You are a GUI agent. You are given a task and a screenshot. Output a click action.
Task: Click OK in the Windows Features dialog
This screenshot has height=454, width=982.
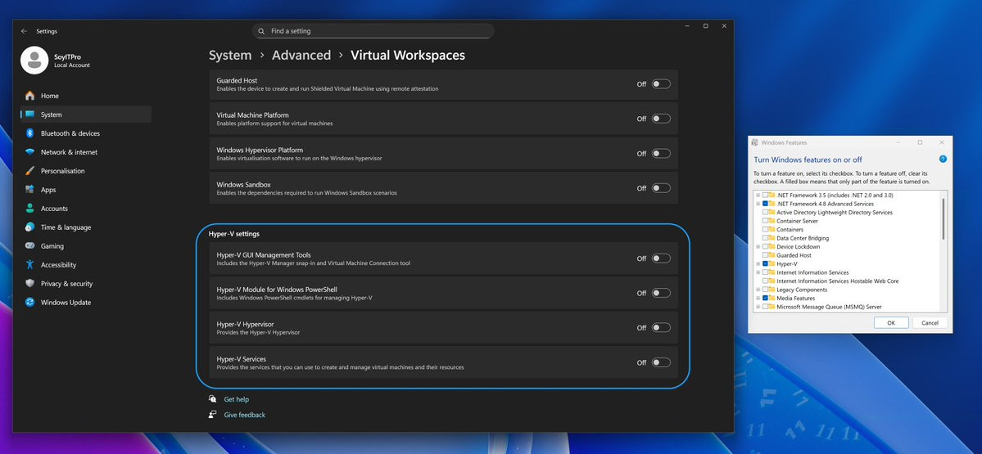890,322
